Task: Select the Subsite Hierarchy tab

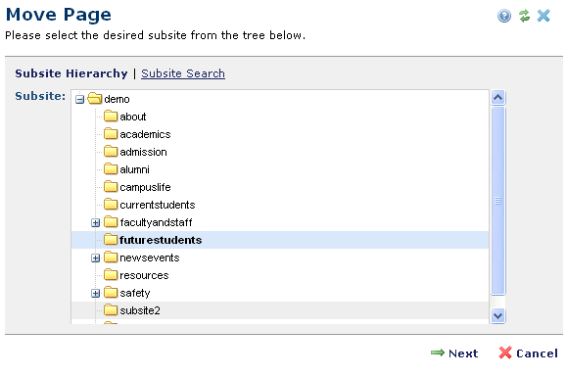Action: click(71, 73)
